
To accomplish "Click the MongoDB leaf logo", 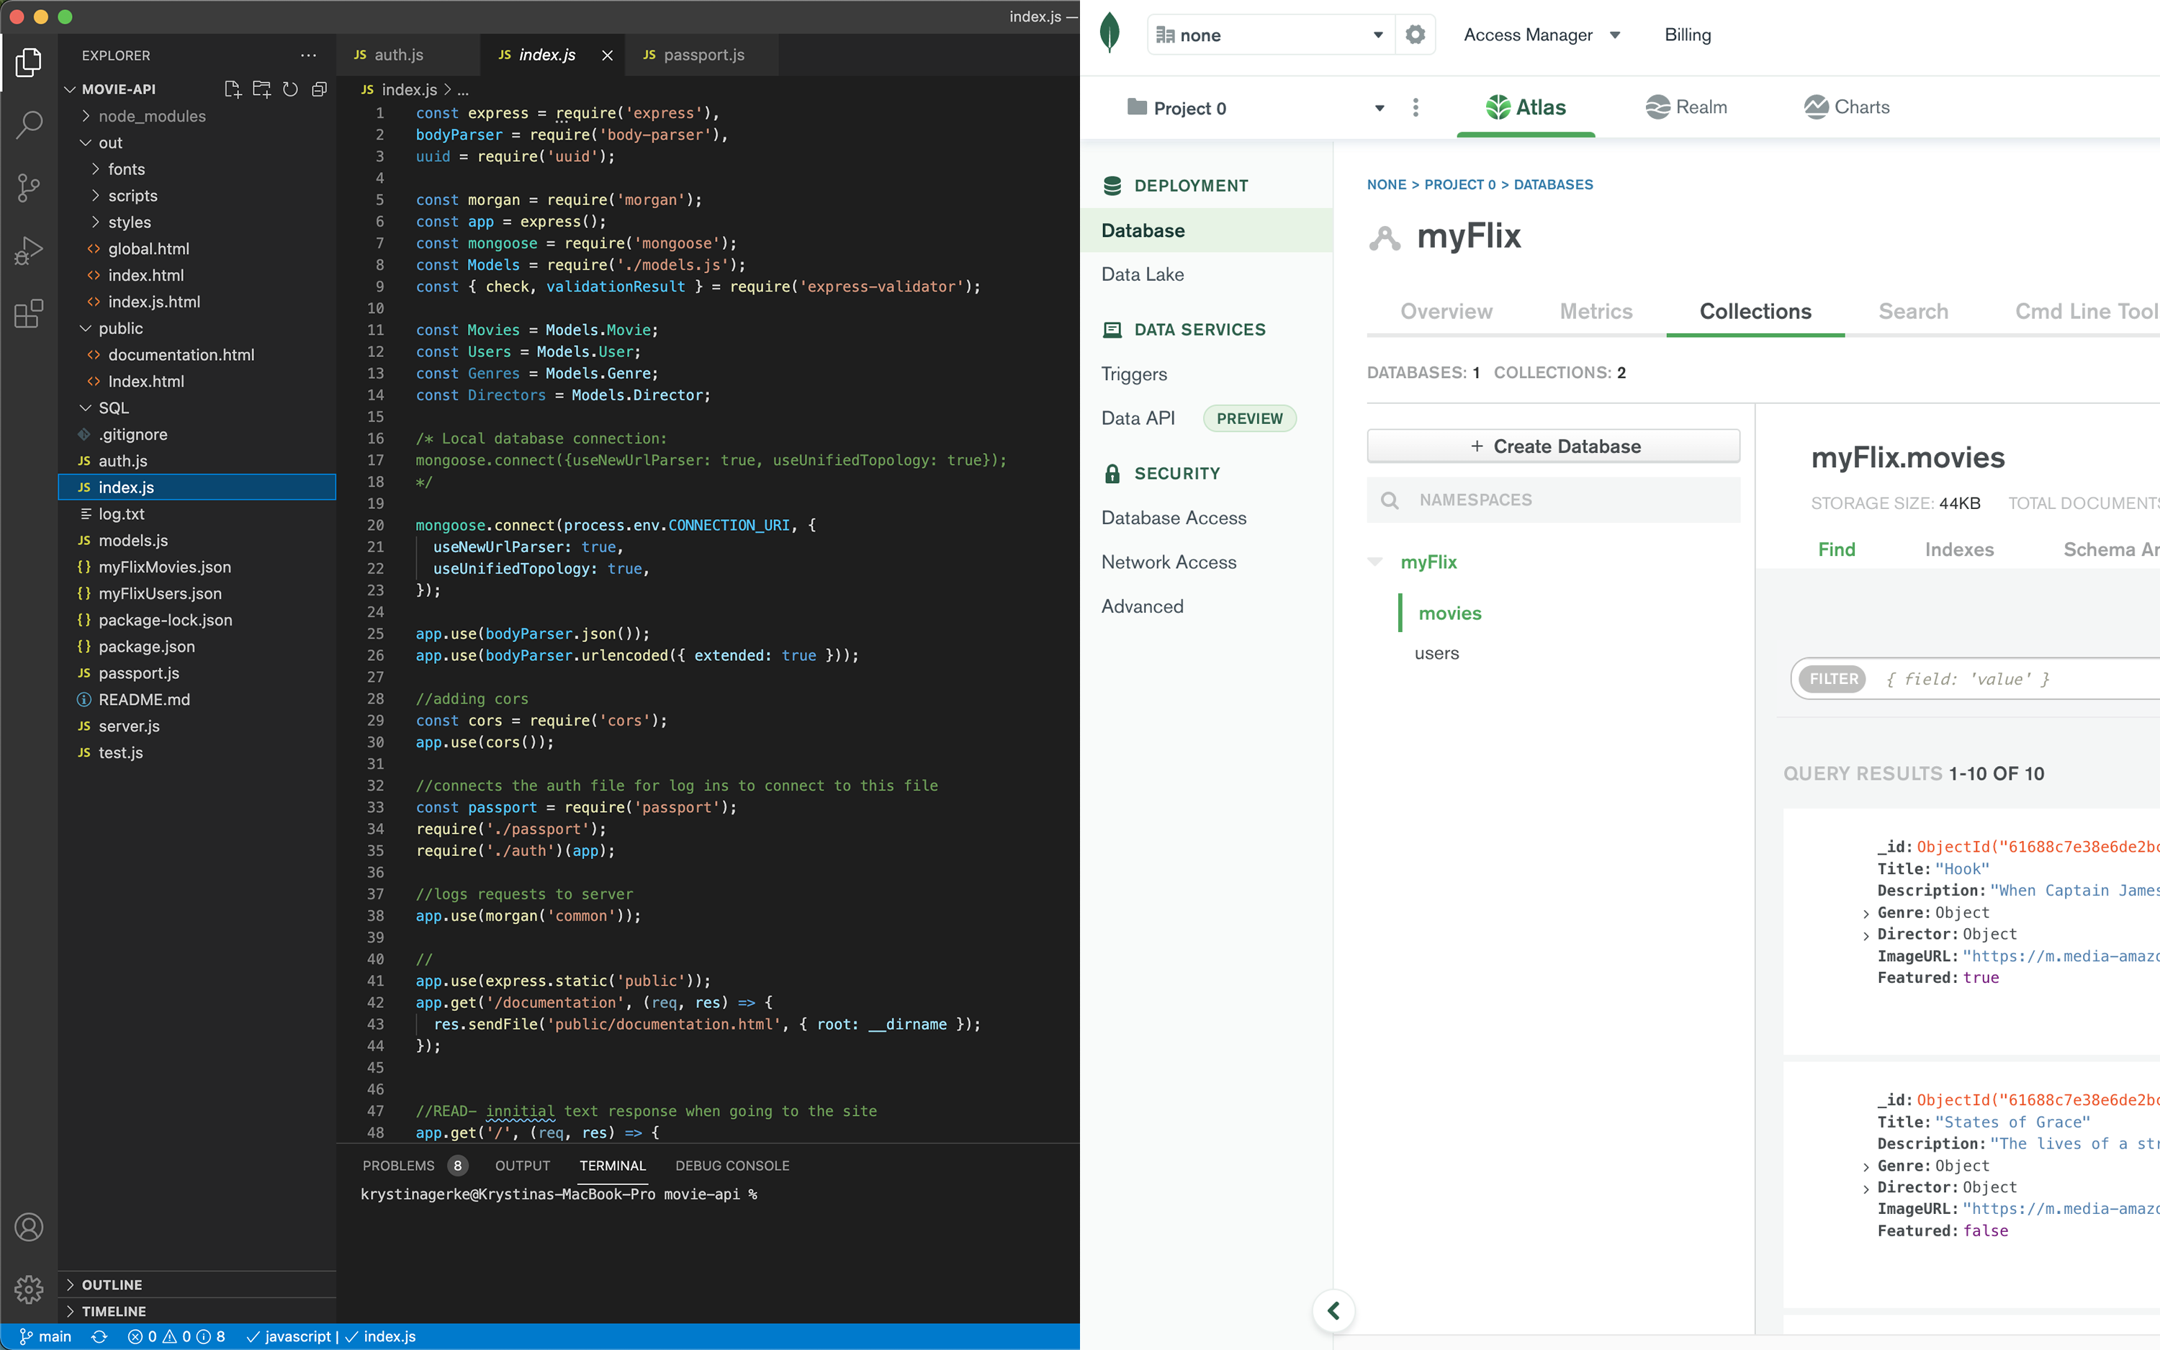I will tap(1110, 33).
